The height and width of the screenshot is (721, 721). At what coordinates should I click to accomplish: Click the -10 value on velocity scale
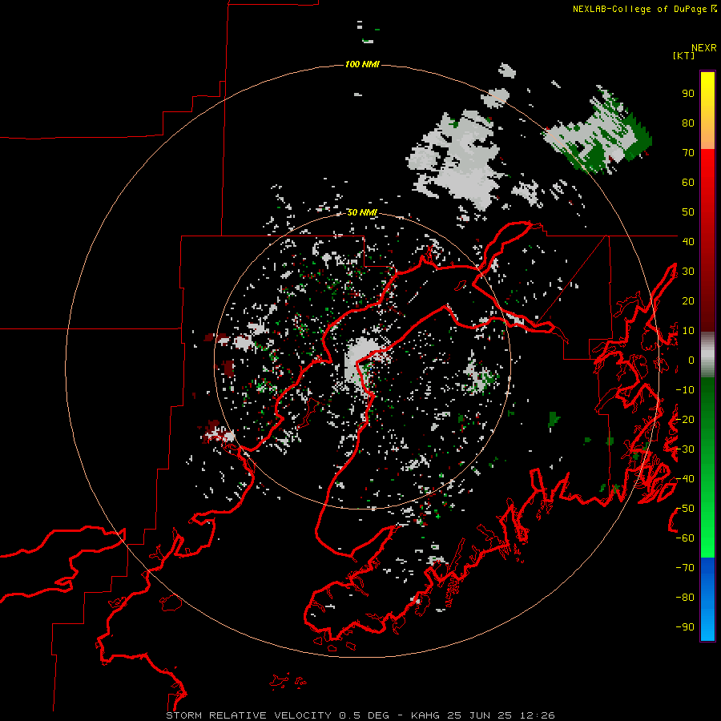click(685, 390)
